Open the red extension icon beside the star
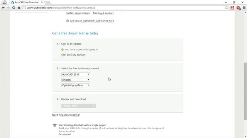247x138 pixels. pyautogui.click(x=232, y=8)
